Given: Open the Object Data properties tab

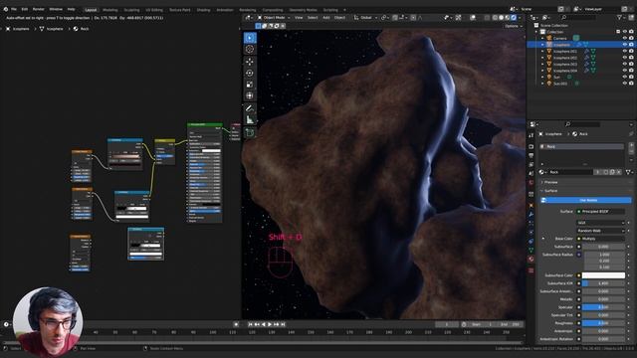Looking at the screenshot, I should (x=531, y=250).
